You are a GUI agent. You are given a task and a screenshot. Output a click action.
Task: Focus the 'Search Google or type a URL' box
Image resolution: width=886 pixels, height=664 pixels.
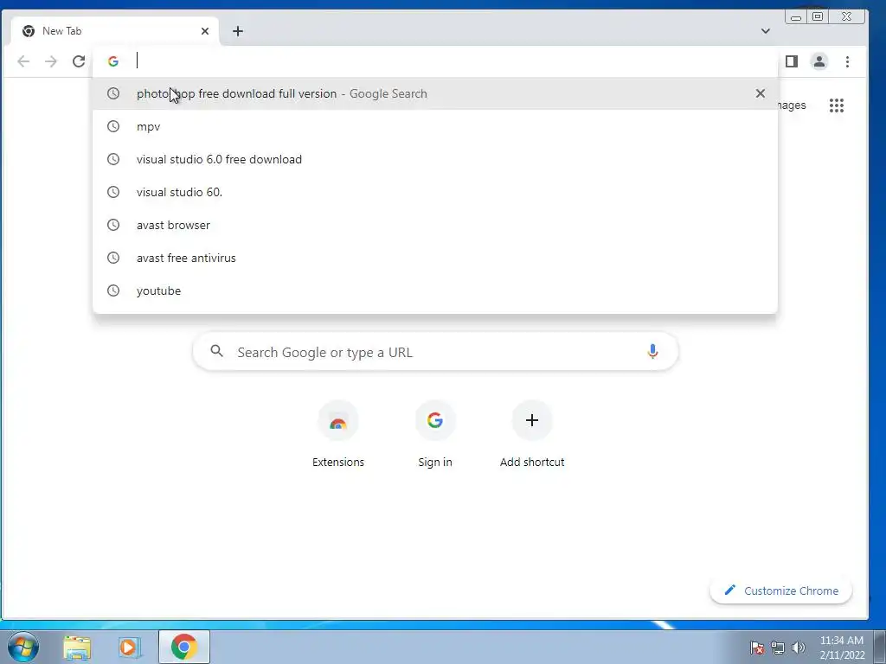pos(435,352)
